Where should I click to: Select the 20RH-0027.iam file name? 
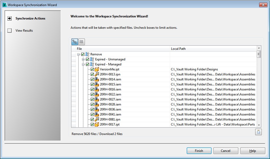[x=110, y=99]
